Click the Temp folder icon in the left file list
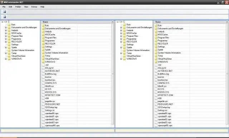This screenshot has width=229, height=138. pyautogui.click(x=43, y=56)
